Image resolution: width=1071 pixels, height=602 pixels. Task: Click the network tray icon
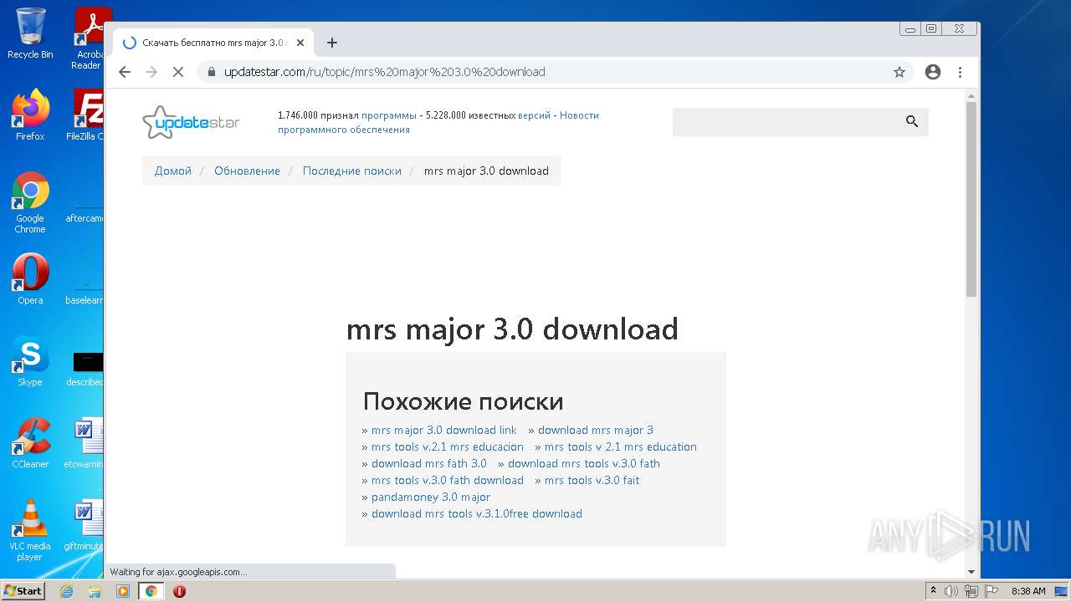coord(971,591)
